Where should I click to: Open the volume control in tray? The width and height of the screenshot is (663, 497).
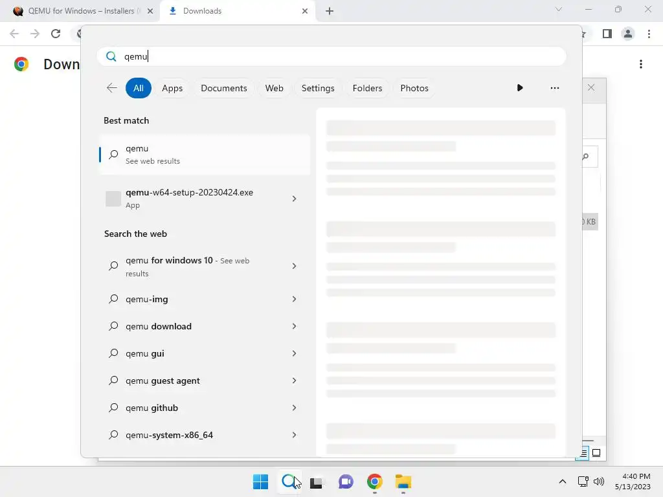599,481
